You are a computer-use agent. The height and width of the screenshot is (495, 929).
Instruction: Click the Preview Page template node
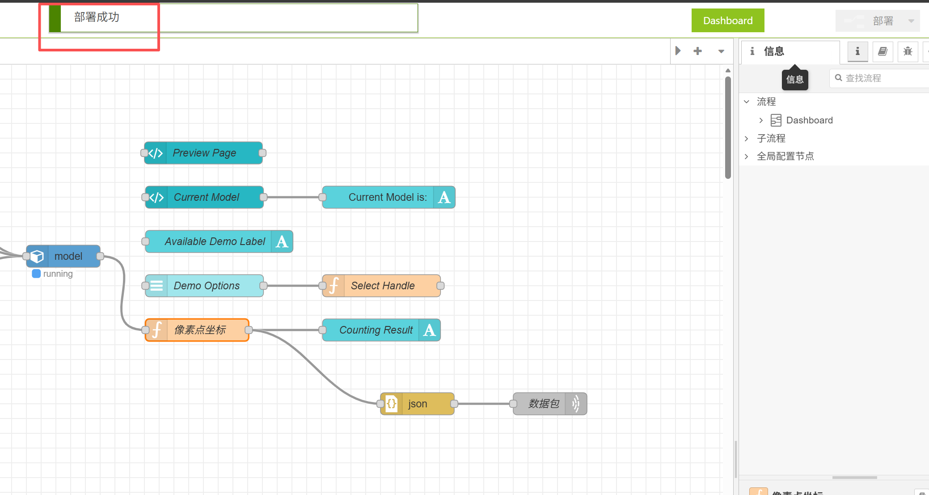[x=204, y=153]
